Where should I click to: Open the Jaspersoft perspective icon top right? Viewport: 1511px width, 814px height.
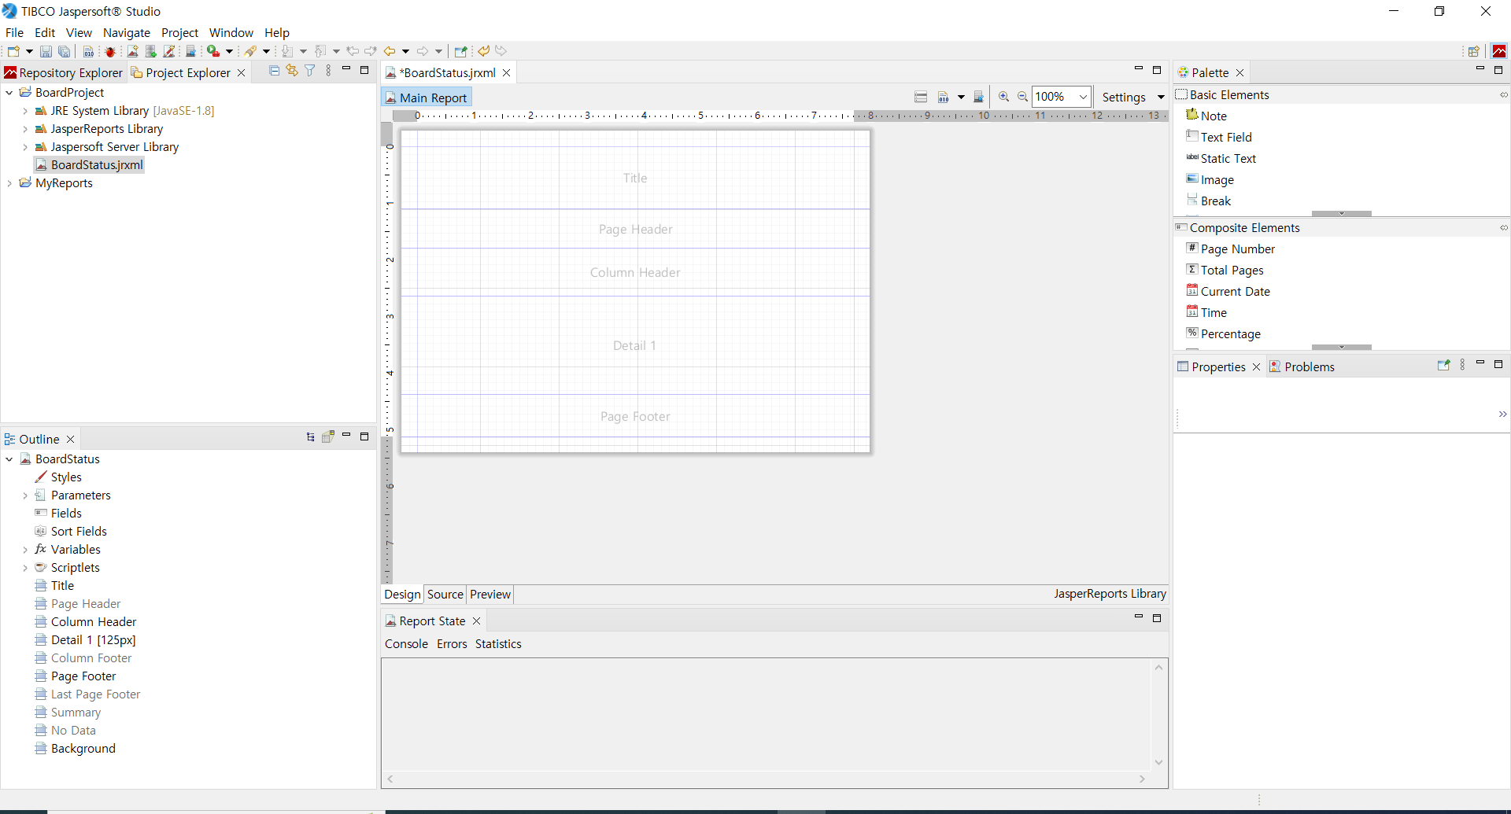pyautogui.click(x=1499, y=51)
